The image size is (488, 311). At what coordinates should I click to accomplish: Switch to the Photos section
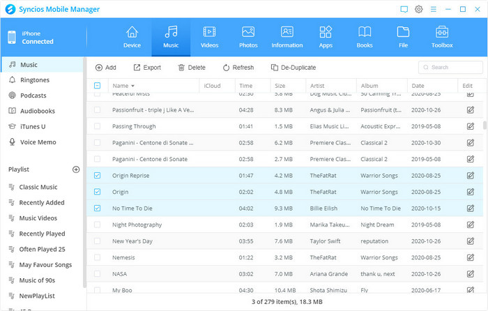coord(247,37)
